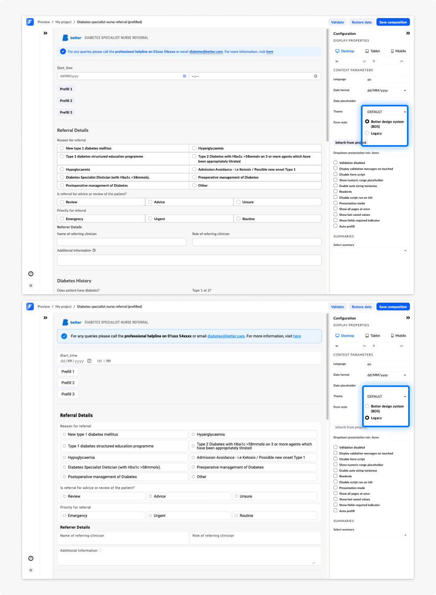The height and width of the screenshot is (595, 436).
Task: Collapse Configuration panel chevrons in lower screenshot
Action: click(408, 318)
